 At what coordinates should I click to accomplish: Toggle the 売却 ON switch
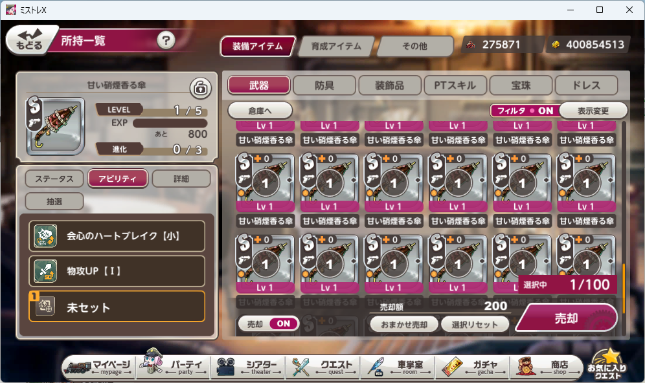268,324
